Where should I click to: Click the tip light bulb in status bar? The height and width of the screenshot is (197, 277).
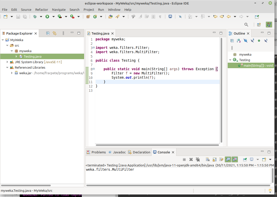[x=270, y=191]
